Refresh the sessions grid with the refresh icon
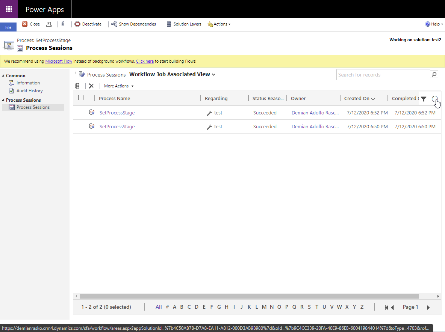The image size is (445, 332). tap(435, 99)
